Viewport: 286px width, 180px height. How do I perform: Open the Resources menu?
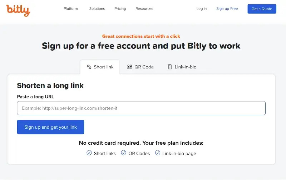144,9
